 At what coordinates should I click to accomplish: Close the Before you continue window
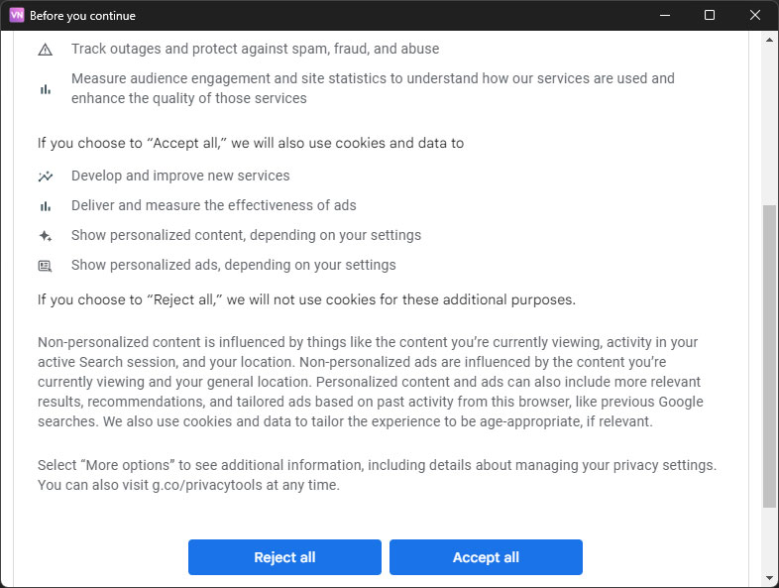755,16
